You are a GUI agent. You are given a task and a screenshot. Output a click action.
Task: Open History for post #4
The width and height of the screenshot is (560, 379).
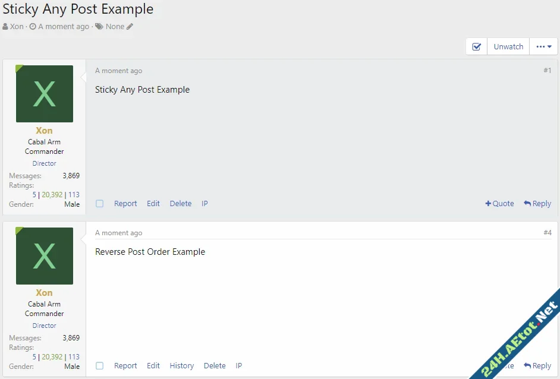pyautogui.click(x=181, y=365)
